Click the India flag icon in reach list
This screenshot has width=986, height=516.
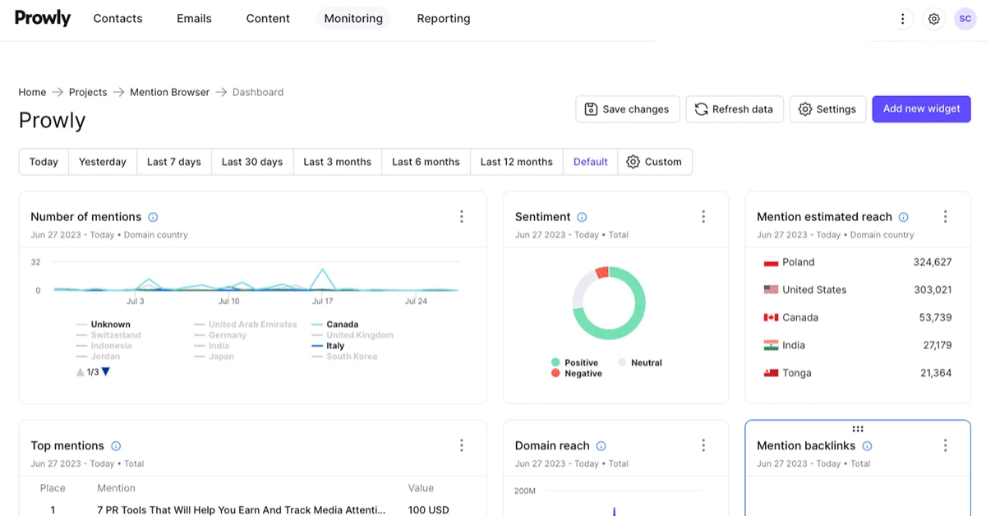point(771,346)
